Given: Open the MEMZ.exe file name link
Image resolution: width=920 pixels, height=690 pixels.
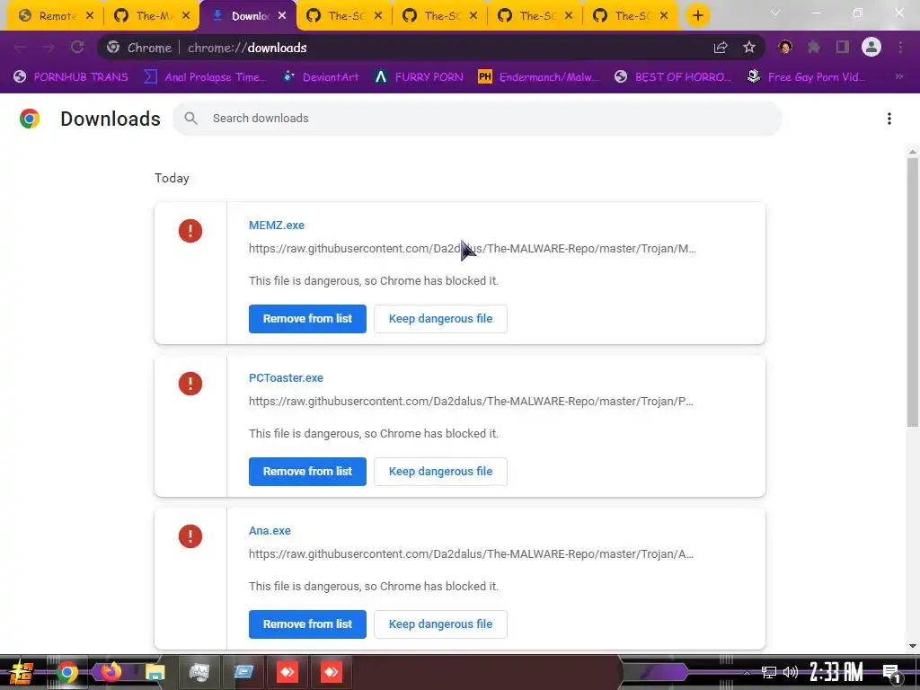Looking at the screenshot, I should [x=277, y=226].
